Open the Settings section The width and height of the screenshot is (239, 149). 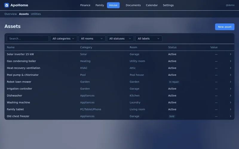[x=168, y=5]
